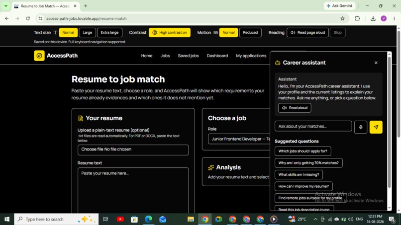The image size is (401, 225).
Task: Go back in the browser
Action: point(7,18)
